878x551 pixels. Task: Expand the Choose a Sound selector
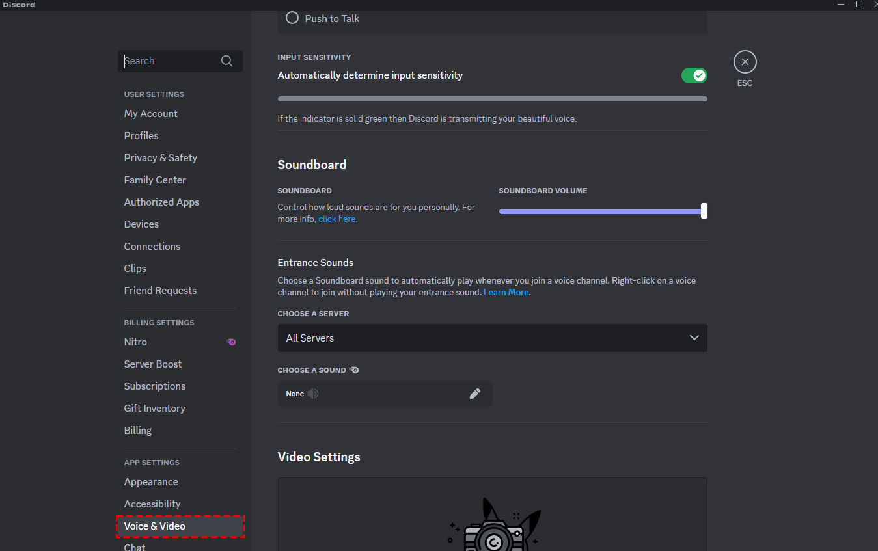pyautogui.click(x=385, y=393)
